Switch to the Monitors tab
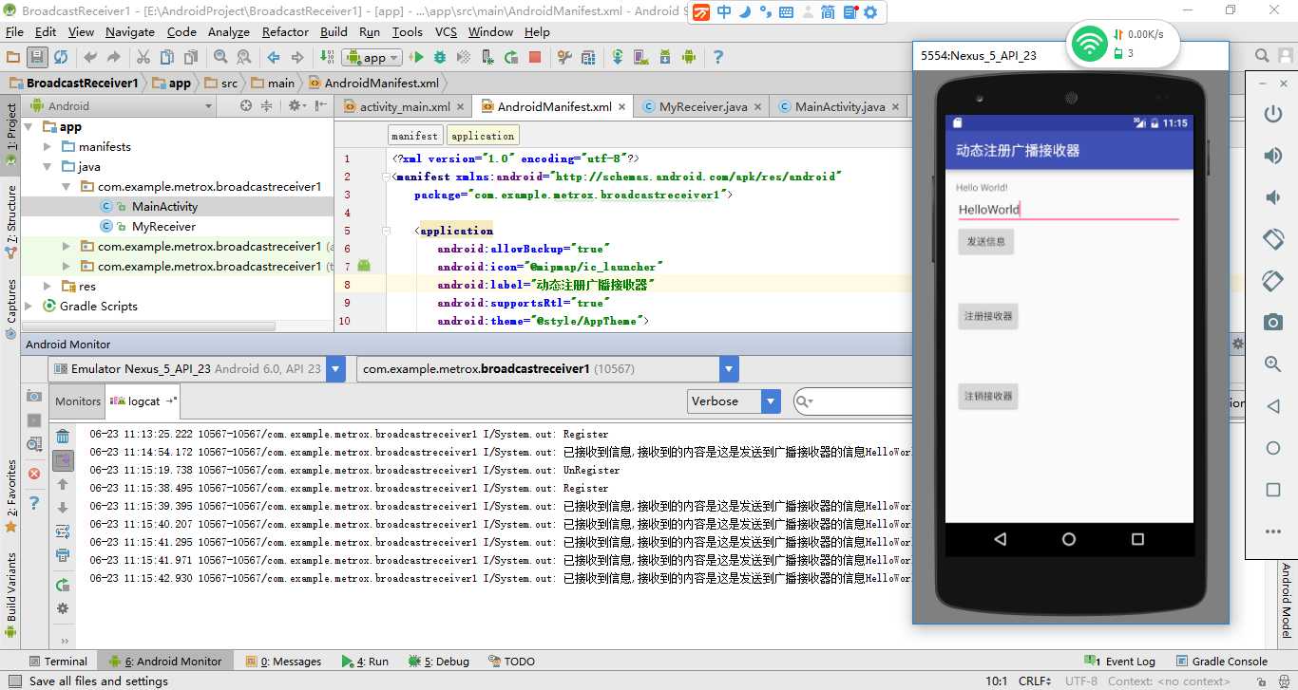This screenshot has width=1298, height=690. 78,401
